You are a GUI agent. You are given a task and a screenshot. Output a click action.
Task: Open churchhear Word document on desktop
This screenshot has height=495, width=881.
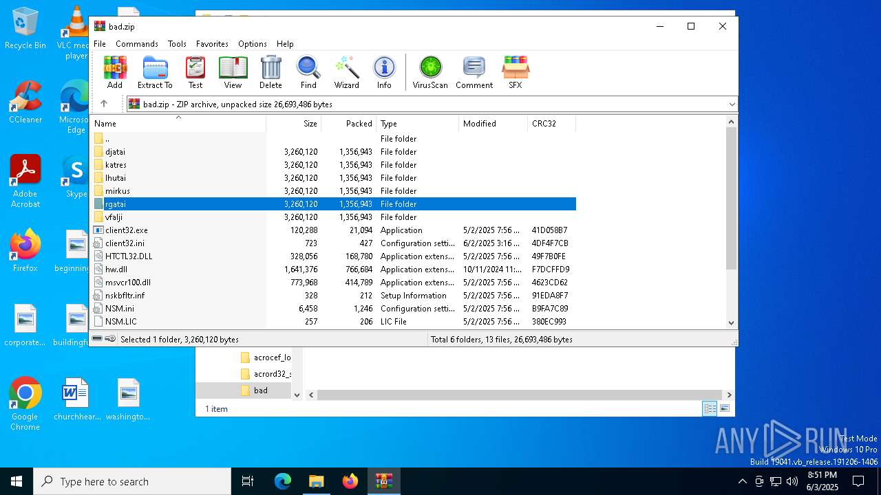click(76, 399)
